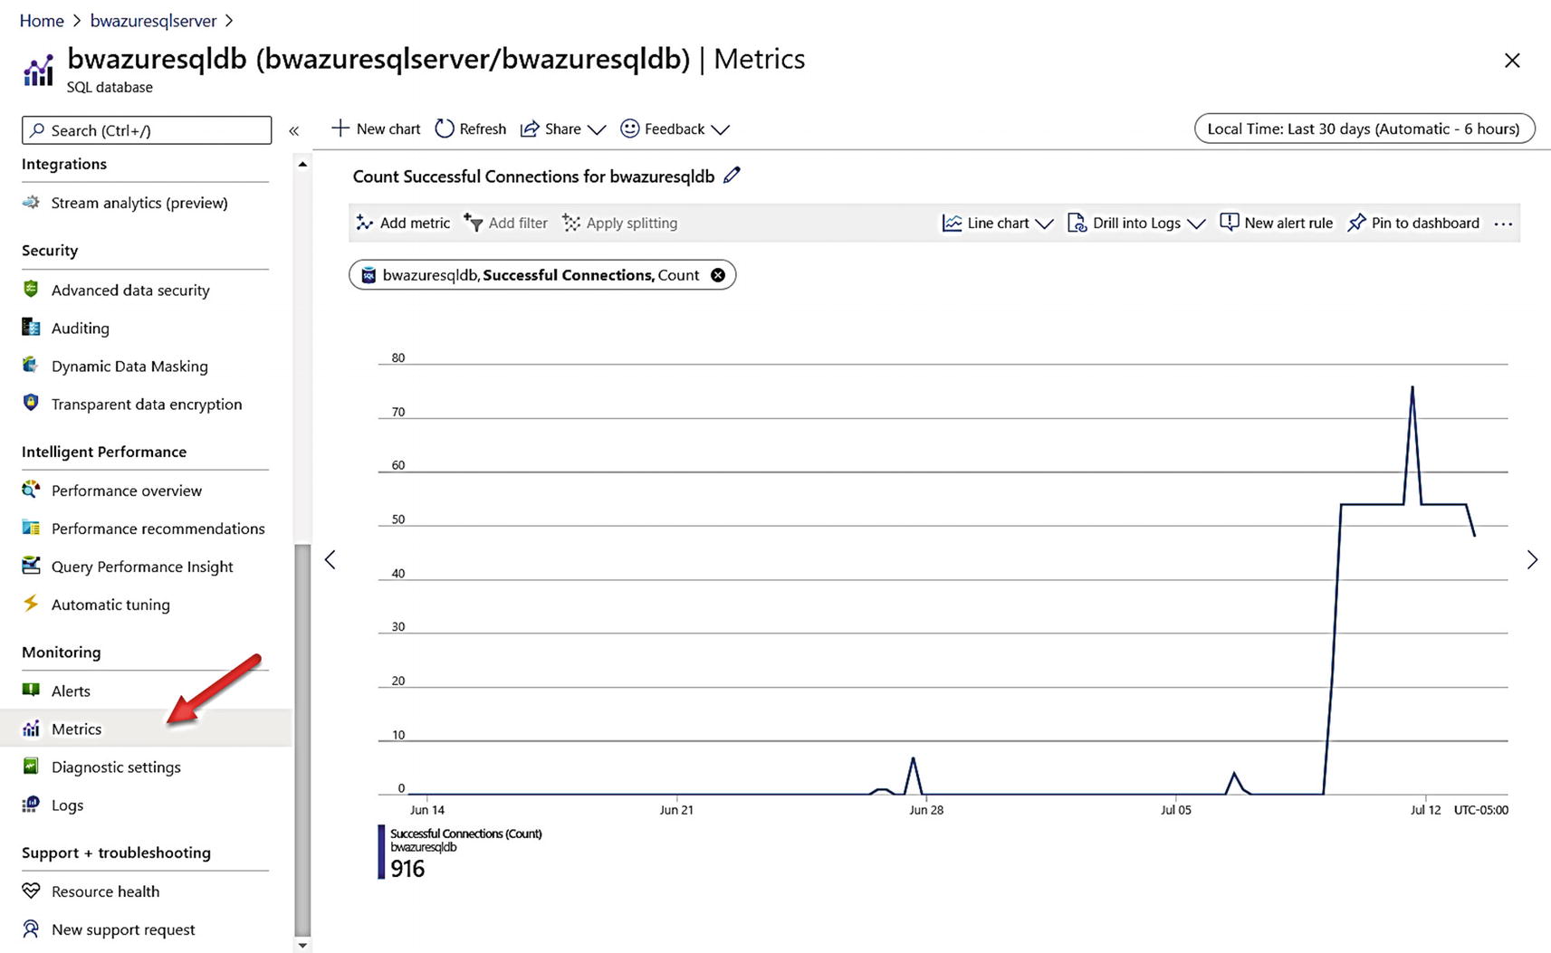Open the Line chart type dropdown
The image size is (1551, 953).
pos(998,223)
